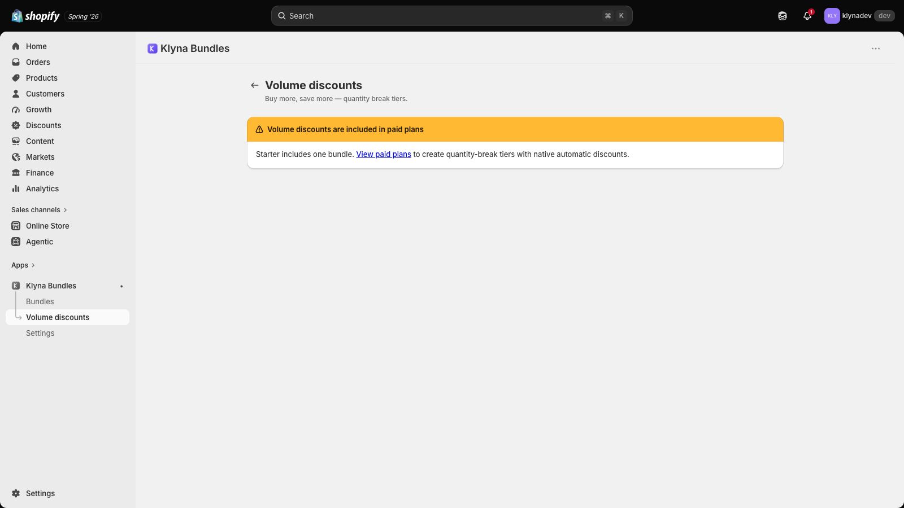
Task: Click the Shopify logo
Action: 36,16
